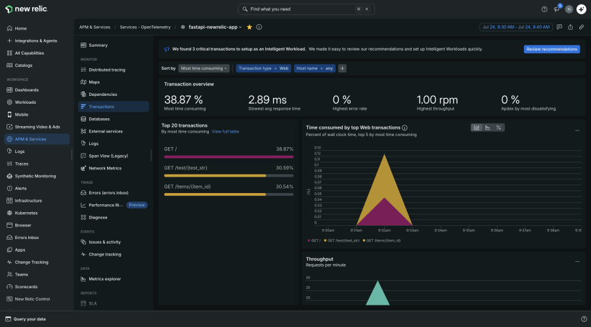The image size is (591, 327).
Task: Open the comments icon near time picker
Action: [x=559, y=27]
